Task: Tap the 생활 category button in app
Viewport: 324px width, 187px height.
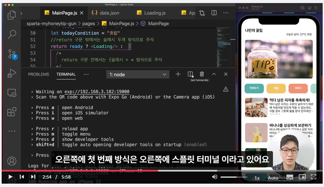Action: coord(276,88)
